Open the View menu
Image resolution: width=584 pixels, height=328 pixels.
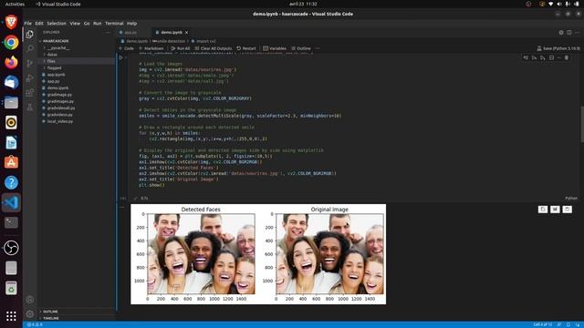click(75, 23)
